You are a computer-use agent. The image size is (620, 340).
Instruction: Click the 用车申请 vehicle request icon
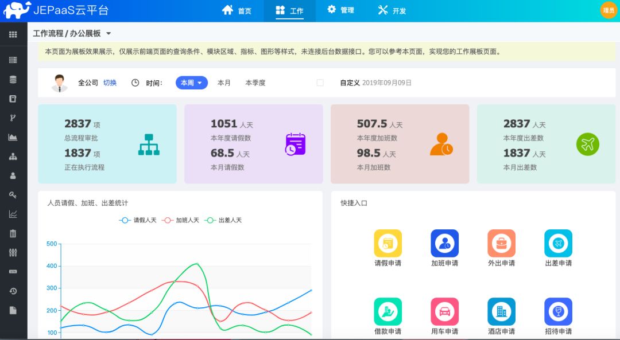(x=444, y=311)
